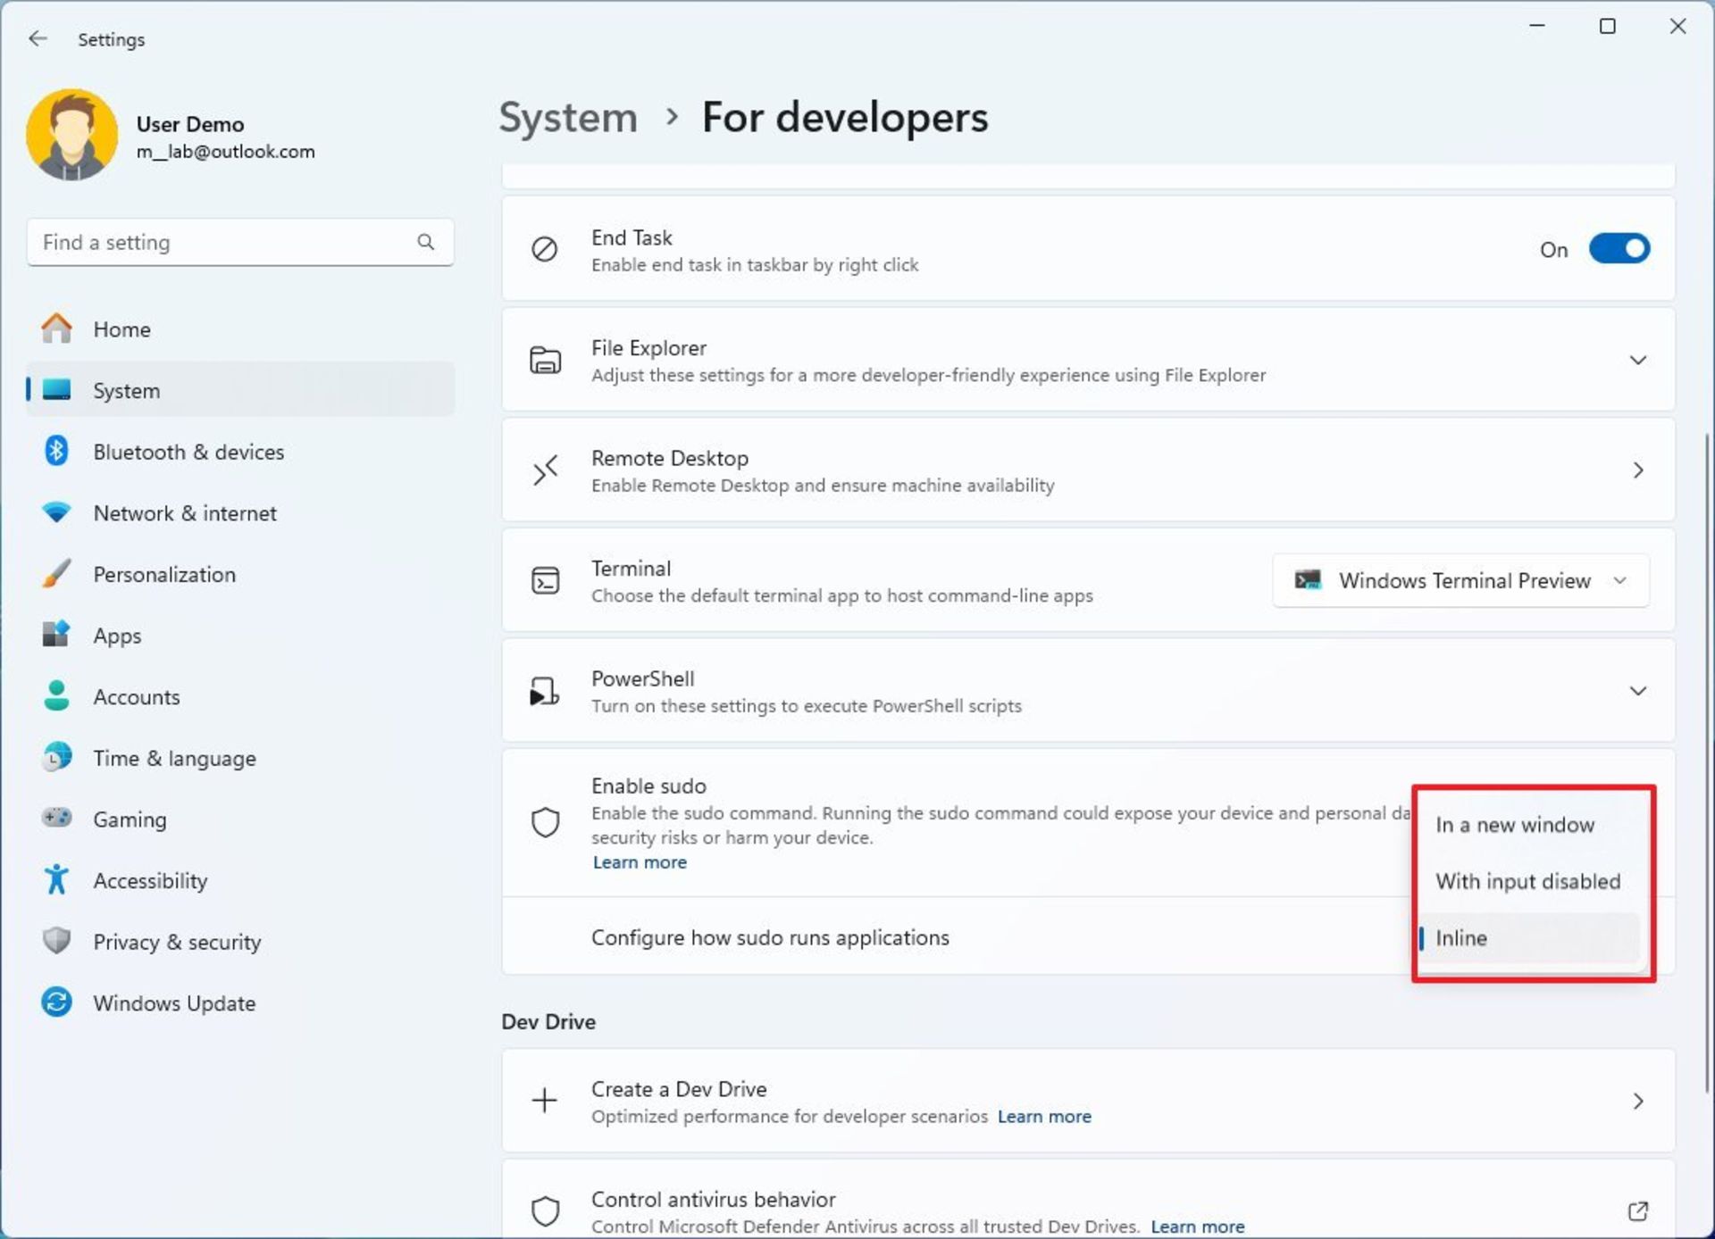Navigate to Home settings page
This screenshot has width=1715, height=1239.
121,328
